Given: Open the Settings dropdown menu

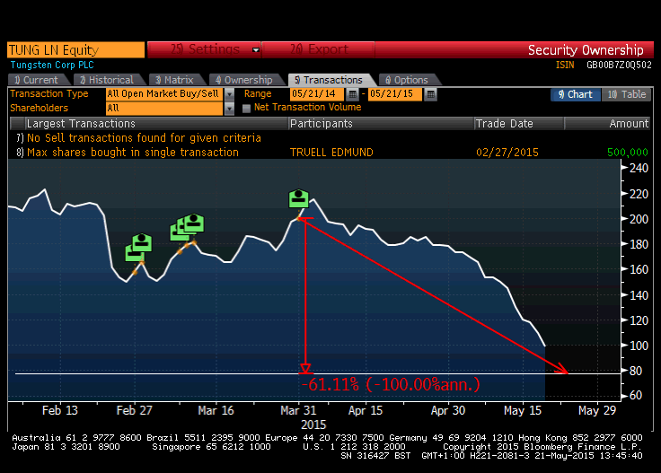Looking at the screenshot, I should point(204,49).
